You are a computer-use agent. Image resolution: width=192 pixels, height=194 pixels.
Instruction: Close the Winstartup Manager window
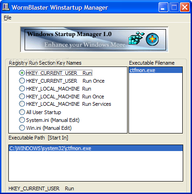tap(185, 7)
